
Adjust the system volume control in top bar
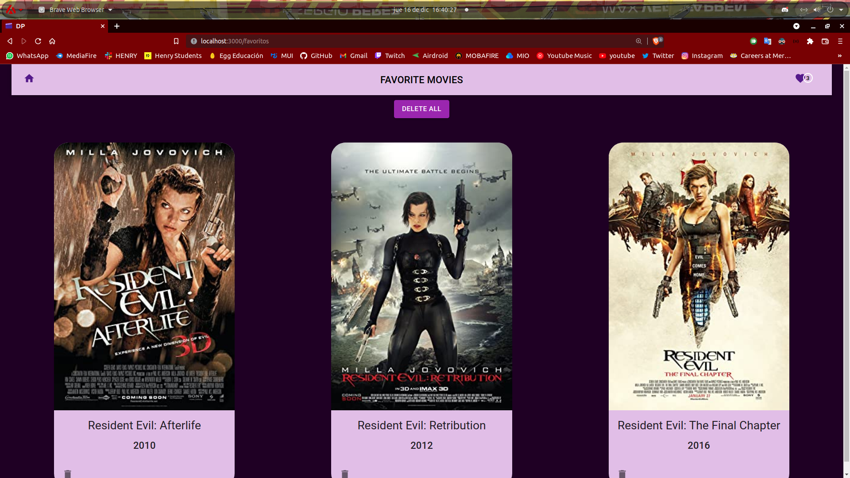[x=816, y=9]
